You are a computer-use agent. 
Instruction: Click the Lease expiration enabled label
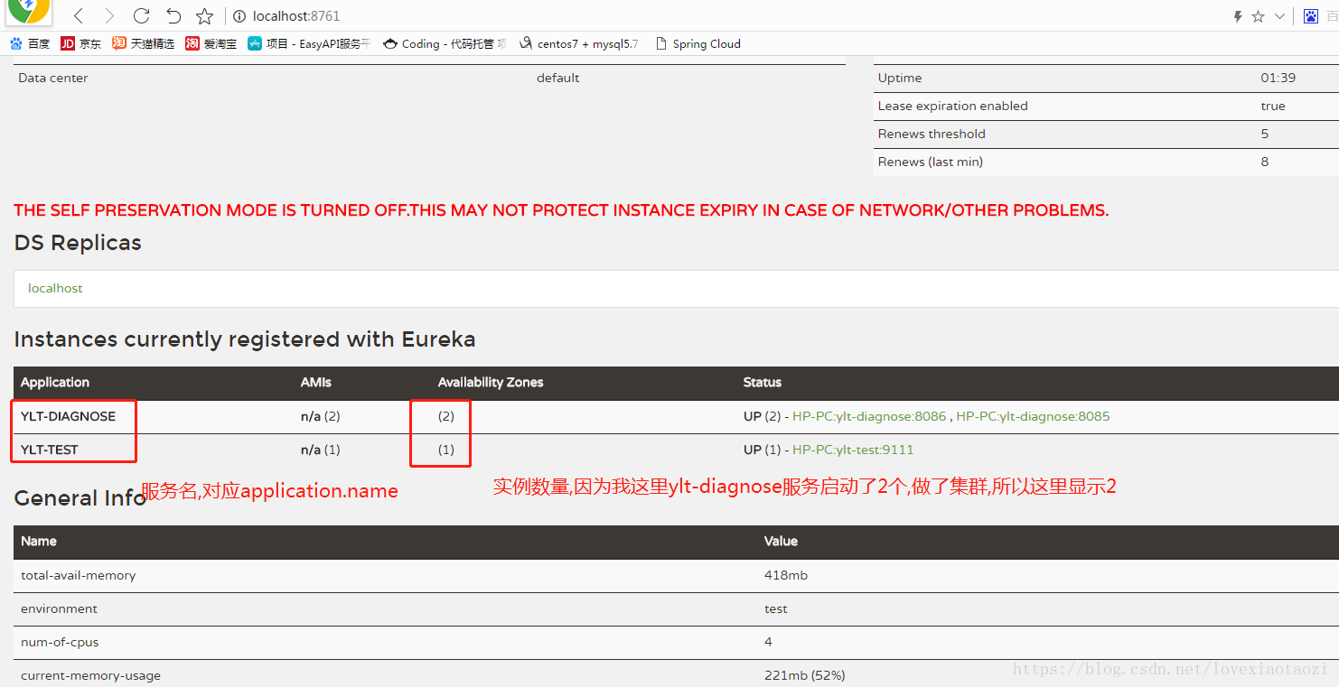pos(953,106)
